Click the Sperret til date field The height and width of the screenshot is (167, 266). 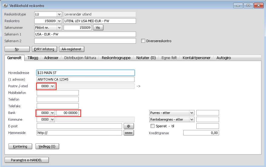pyautogui.click(x=208, y=126)
